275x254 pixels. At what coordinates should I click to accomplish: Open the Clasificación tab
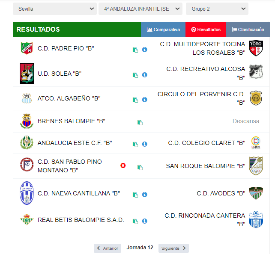click(248, 30)
